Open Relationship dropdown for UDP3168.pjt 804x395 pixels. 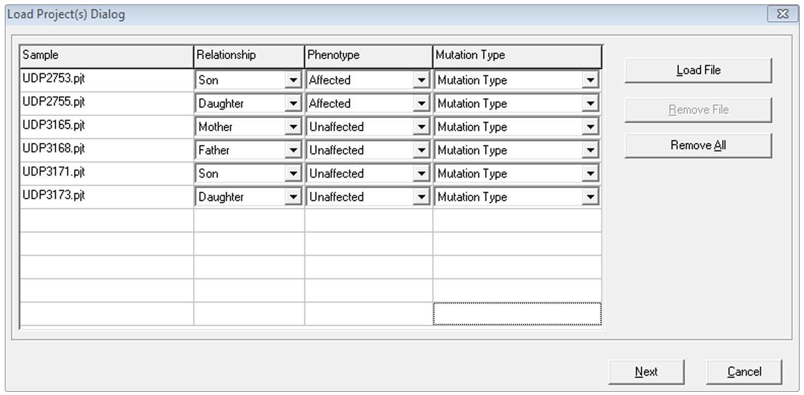click(x=293, y=151)
